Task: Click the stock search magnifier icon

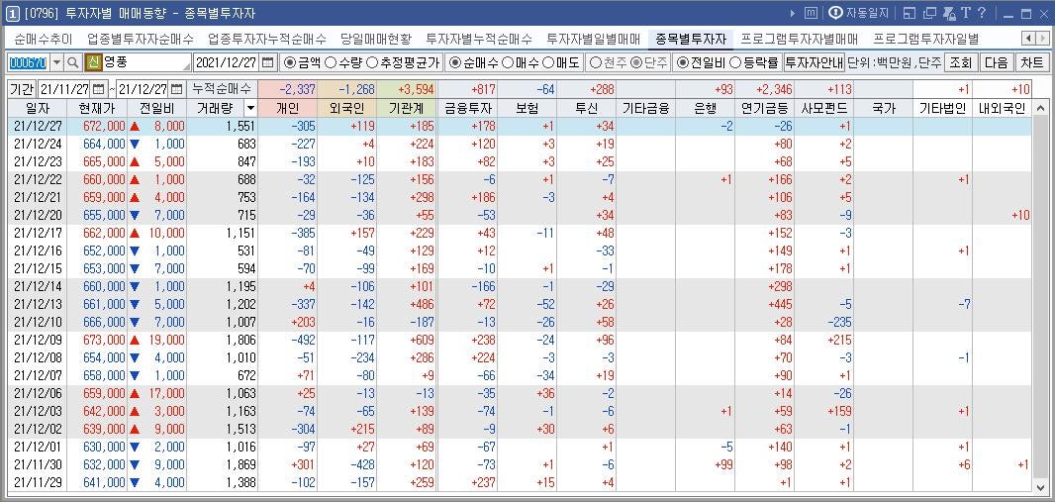Action: pyautogui.click(x=72, y=62)
